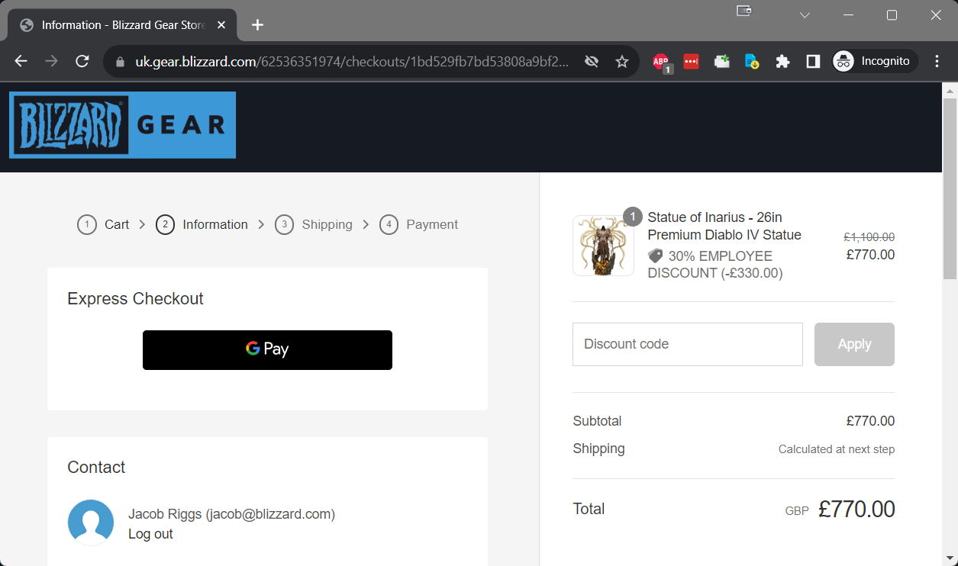The height and width of the screenshot is (566, 958).
Task: Click the page vertical scrollbar
Action: tap(950, 188)
